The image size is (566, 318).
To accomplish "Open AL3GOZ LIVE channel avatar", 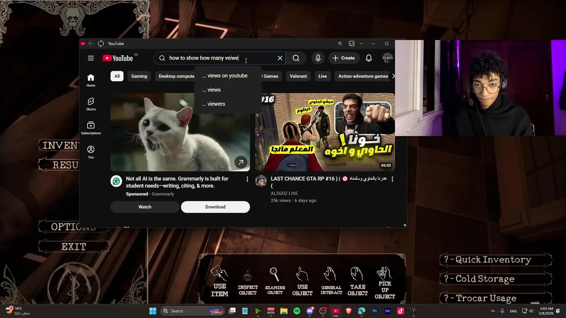I will click(x=261, y=181).
